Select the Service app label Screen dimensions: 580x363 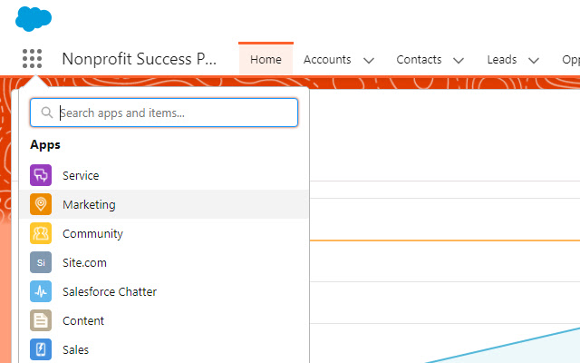81,175
